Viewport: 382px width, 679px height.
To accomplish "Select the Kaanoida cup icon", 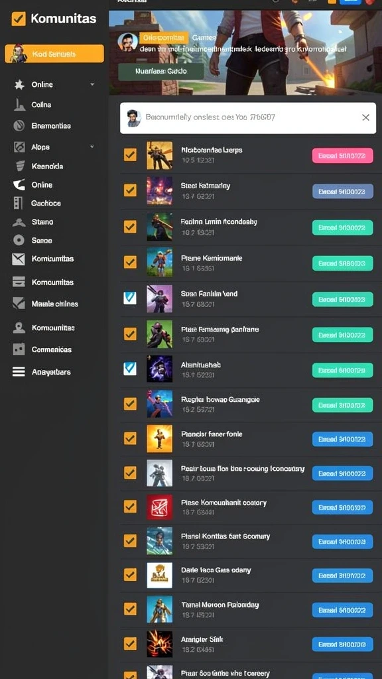I will [20, 166].
